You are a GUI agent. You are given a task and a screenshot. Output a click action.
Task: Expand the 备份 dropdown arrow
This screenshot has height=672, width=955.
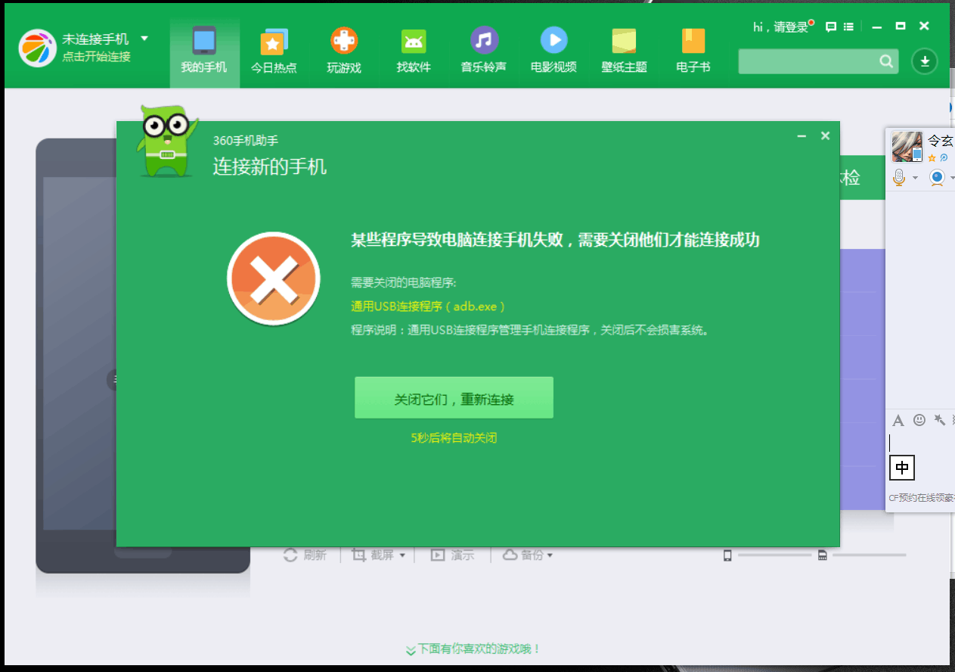point(550,555)
